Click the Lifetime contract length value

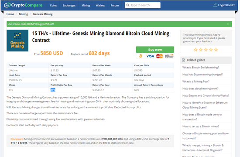tap(13, 70)
